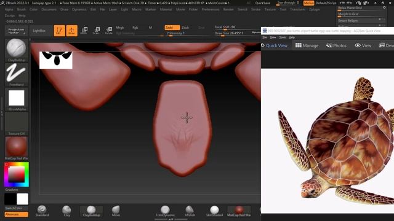Image resolution: width=394 pixels, height=221 pixels.
Task: Choose the Standard brush in bottom shelf
Action: pos(42,211)
